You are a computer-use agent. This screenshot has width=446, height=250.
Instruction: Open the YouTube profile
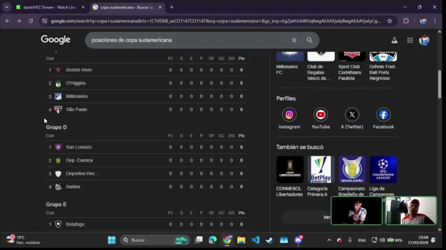321,119
